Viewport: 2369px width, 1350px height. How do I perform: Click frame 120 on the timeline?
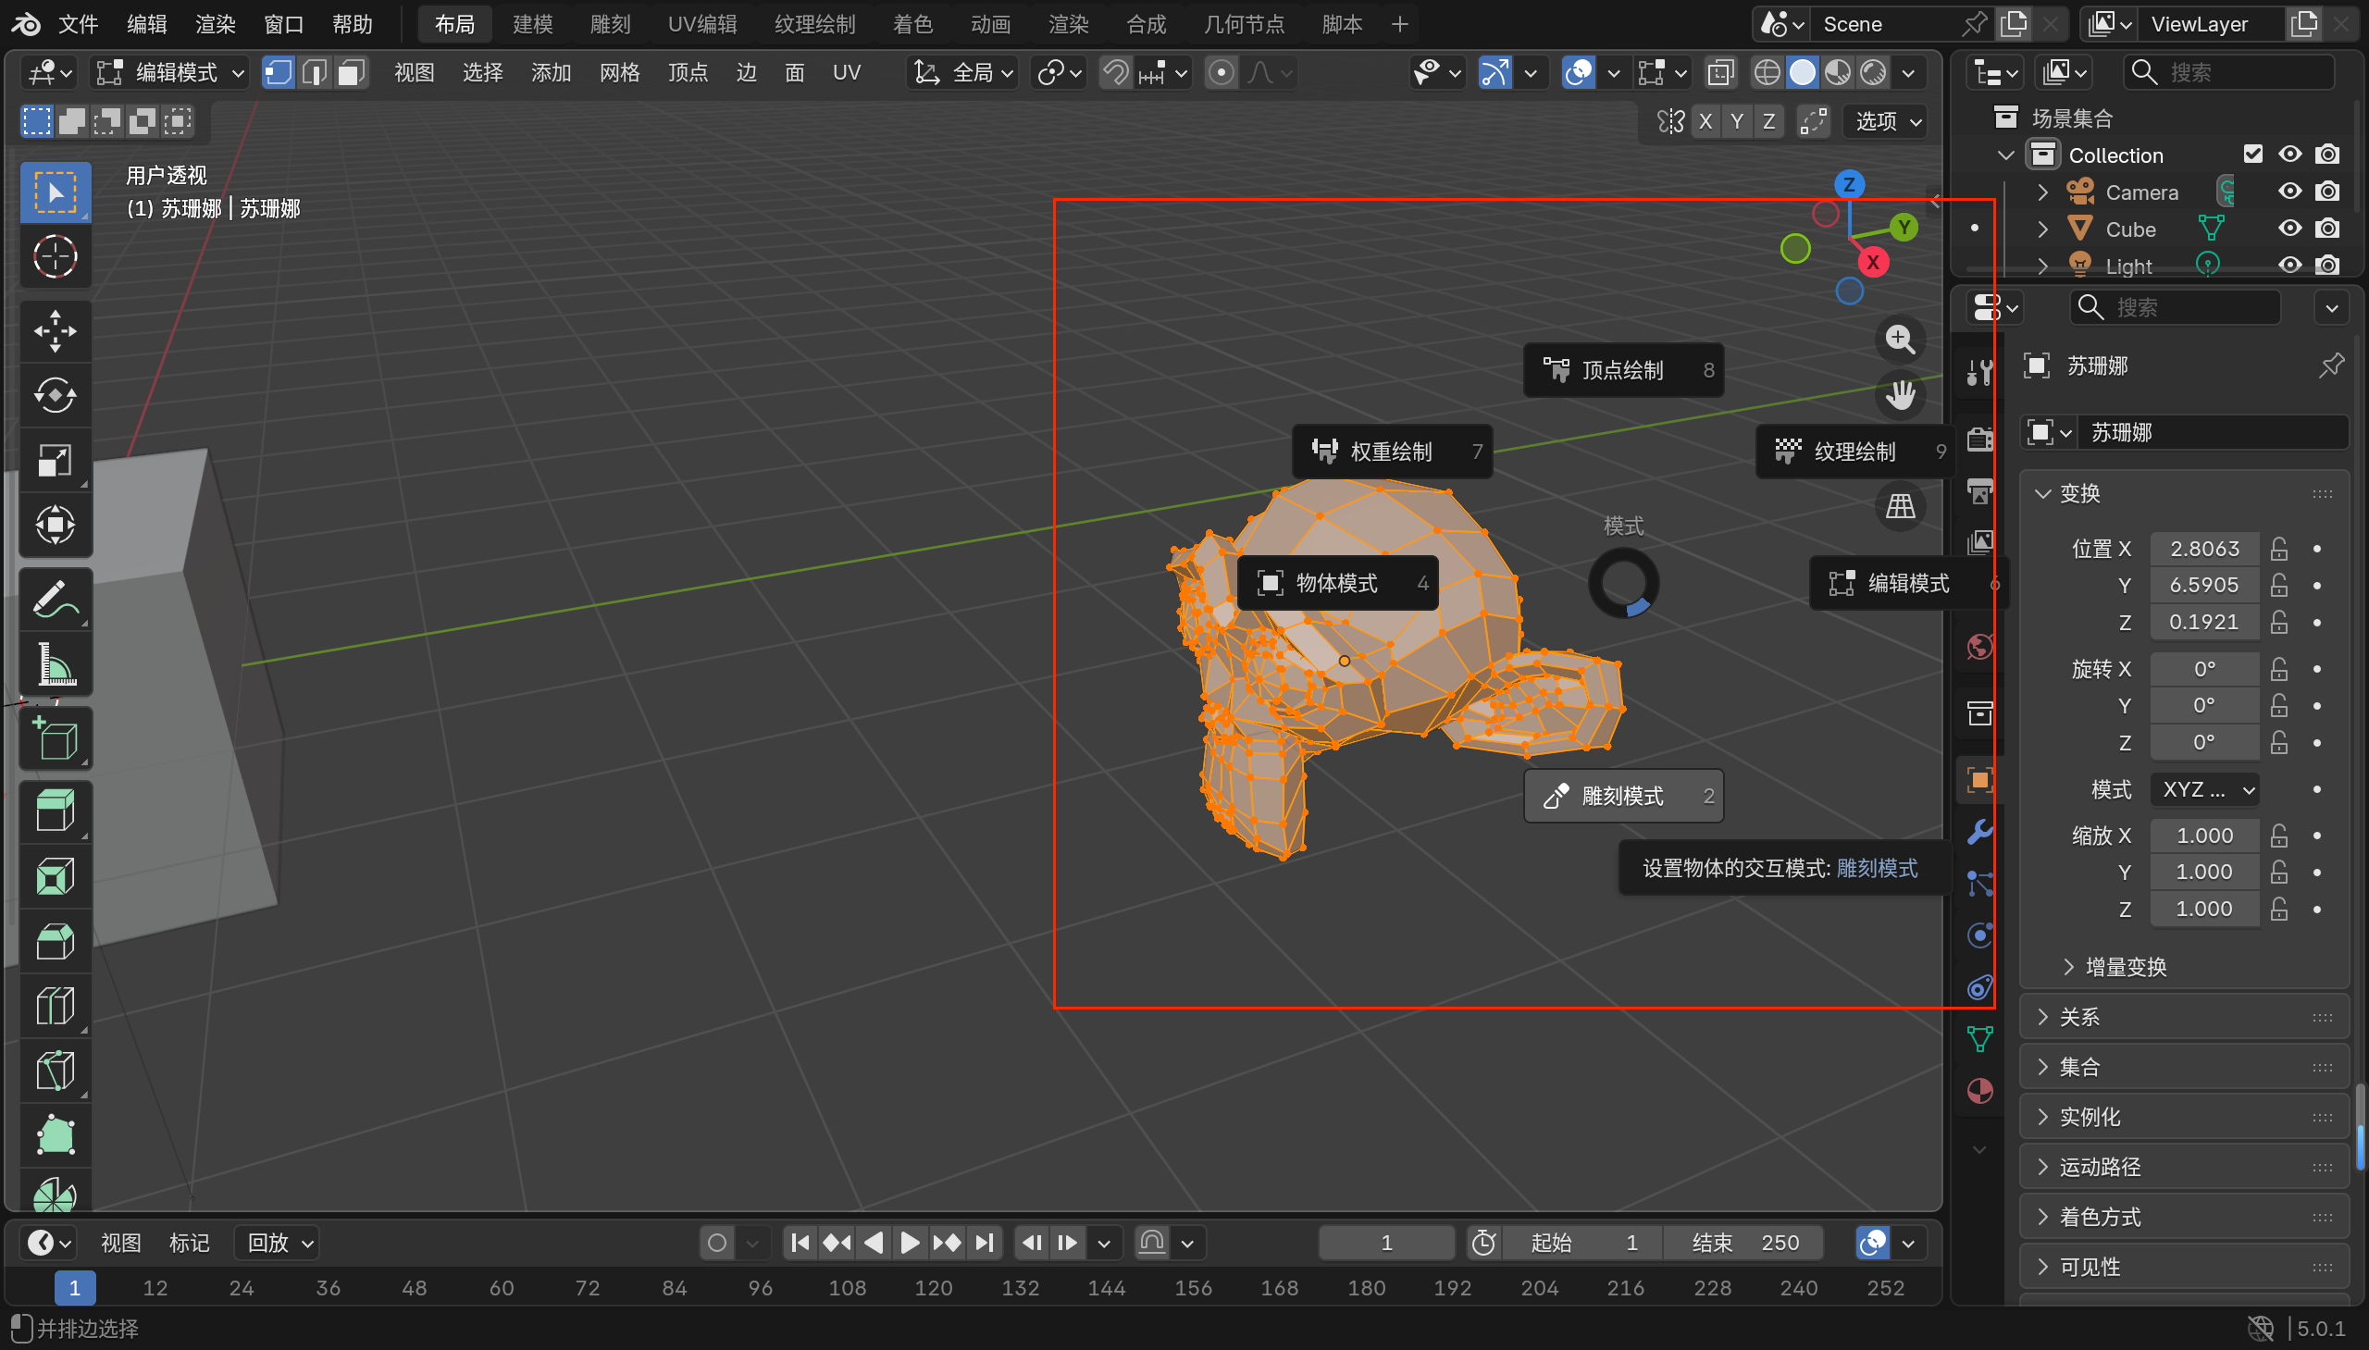click(x=933, y=1288)
